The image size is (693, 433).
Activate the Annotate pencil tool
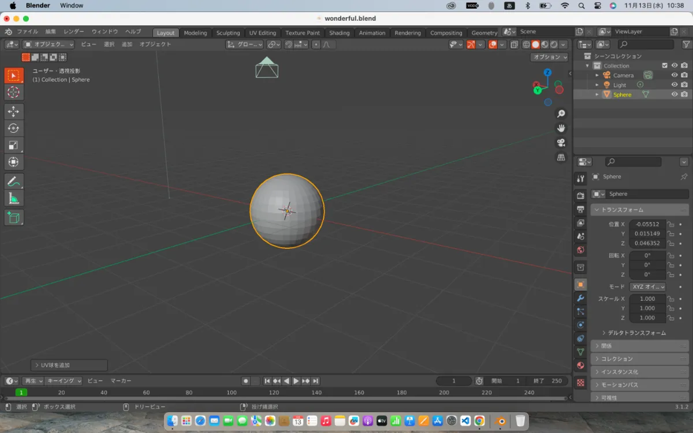(x=13, y=182)
